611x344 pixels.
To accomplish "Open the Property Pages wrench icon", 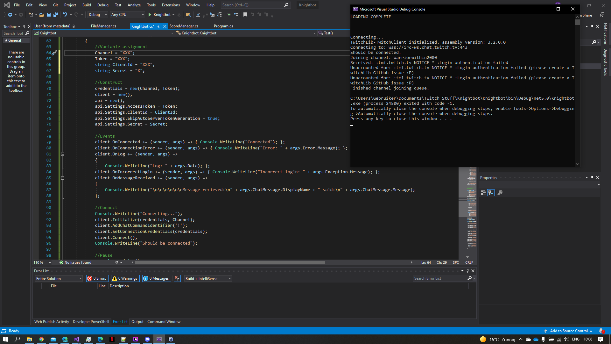I will coord(500,193).
